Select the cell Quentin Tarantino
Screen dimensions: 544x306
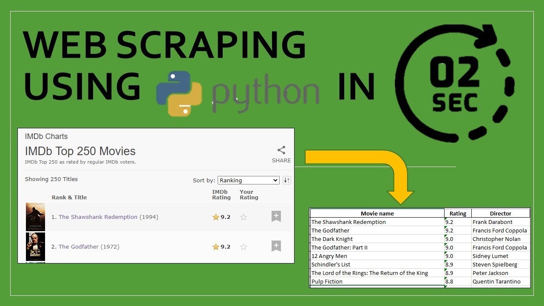(501, 281)
